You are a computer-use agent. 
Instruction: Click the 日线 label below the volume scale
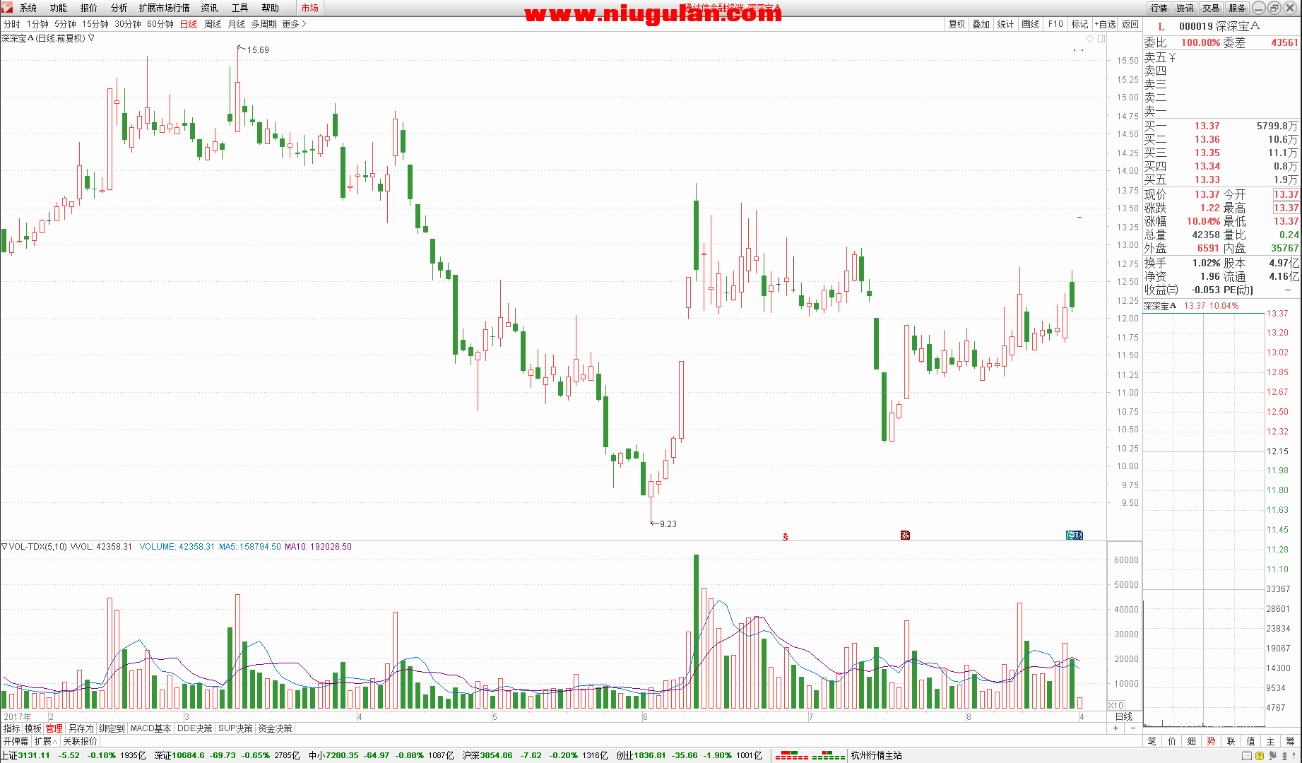click(1123, 716)
